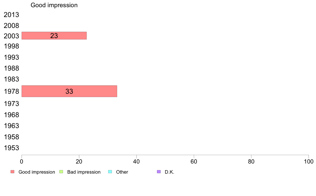Viewport: 316px width, 196px height.
Task: Select the 2003 bar showing 23
Action: (x=54, y=35)
